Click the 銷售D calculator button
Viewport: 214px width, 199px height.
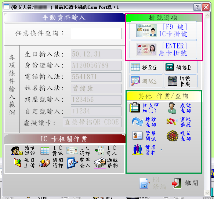(x=181, y=67)
